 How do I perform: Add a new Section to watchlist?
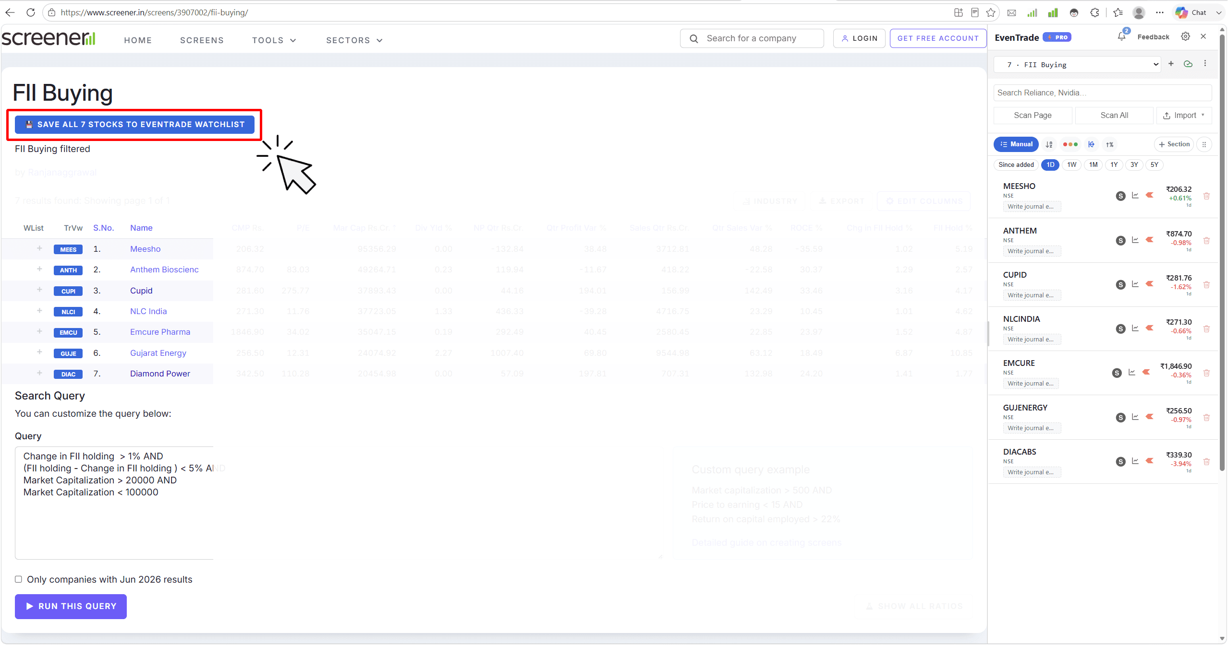[1174, 144]
